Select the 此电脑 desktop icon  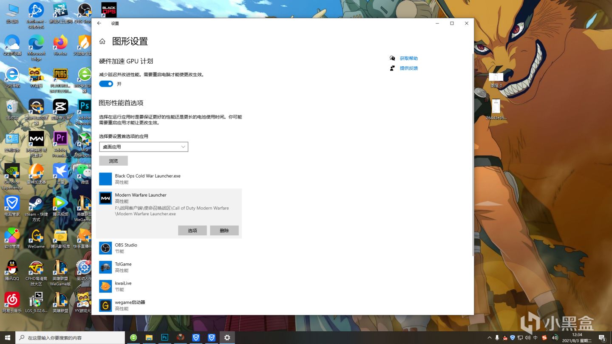pyautogui.click(x=12, y=14)
